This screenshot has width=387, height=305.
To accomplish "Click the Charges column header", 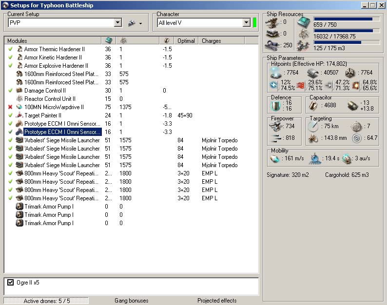I will coord(212,41).
